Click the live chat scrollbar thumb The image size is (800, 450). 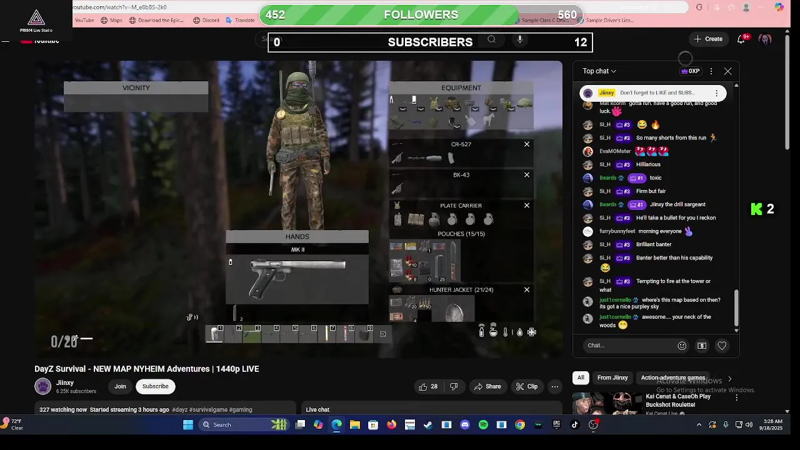pyautogui.click(x=736, y=308)
